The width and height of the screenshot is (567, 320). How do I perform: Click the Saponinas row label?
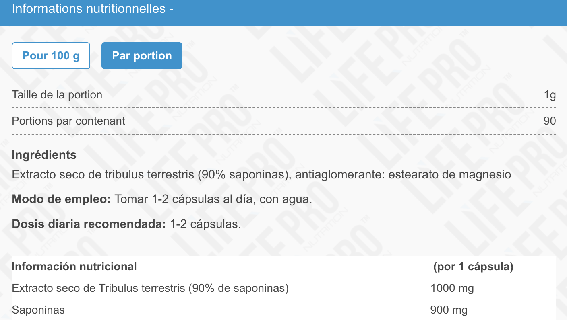(x=38, y=310)
